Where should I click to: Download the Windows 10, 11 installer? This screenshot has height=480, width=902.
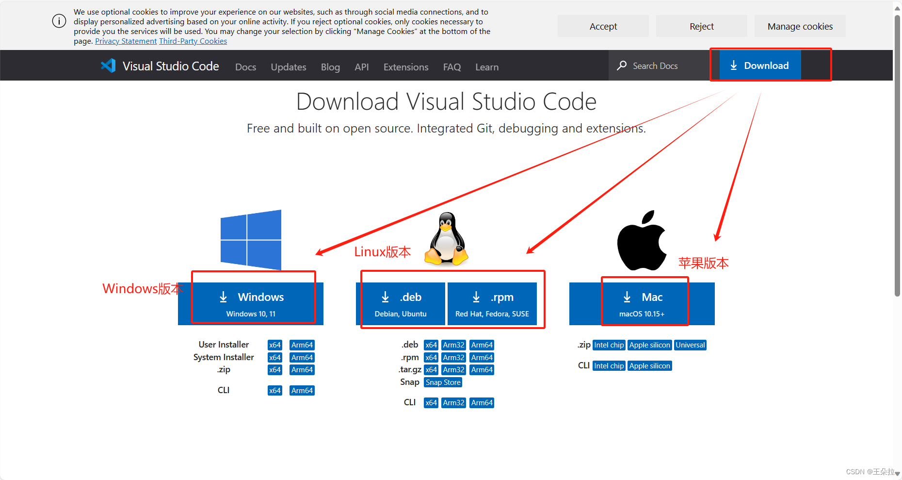pyautogui.click(x=251, y=304)
